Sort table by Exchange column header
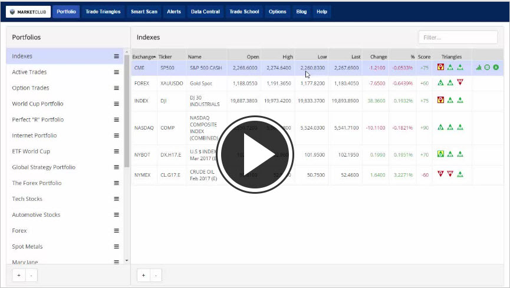The width and height of the screenshot is (510, 288). [144, 57]
